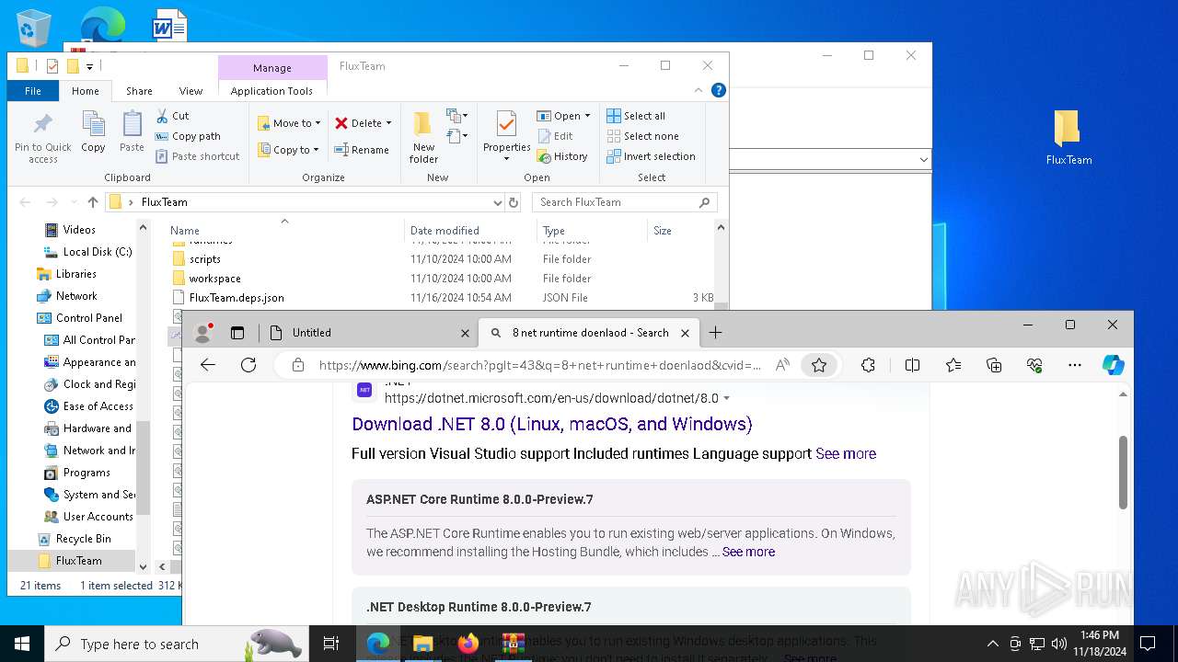
Task: Create a New folder from ribbon
Action: [x=423, y=138]
